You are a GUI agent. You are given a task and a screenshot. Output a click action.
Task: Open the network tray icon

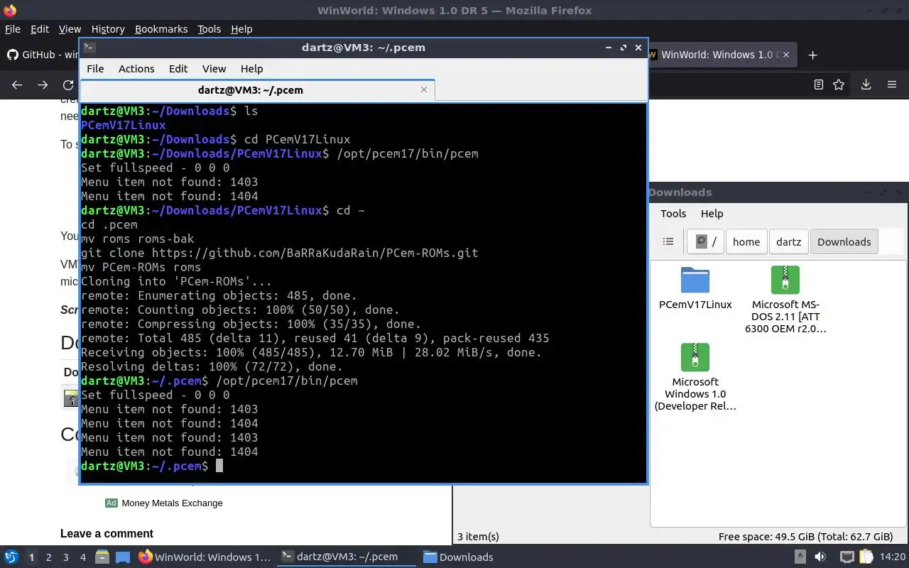(847, 557)
